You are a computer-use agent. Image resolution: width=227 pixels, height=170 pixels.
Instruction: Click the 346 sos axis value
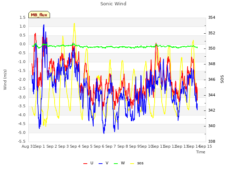[212, 79]
